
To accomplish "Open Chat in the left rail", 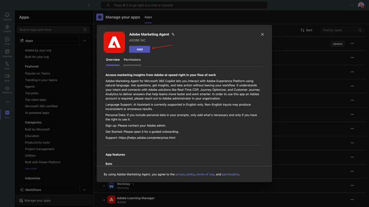I will pos(7,39).
